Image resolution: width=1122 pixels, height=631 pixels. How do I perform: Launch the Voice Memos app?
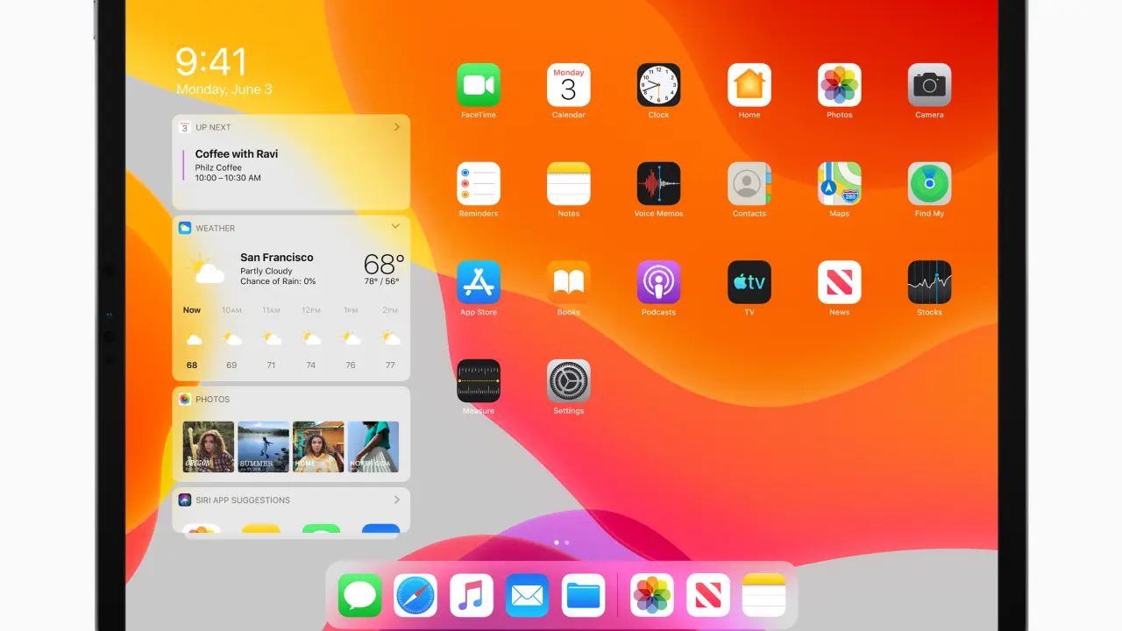(658, 184)
